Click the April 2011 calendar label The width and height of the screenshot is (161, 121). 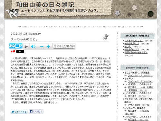click(29, 27)
